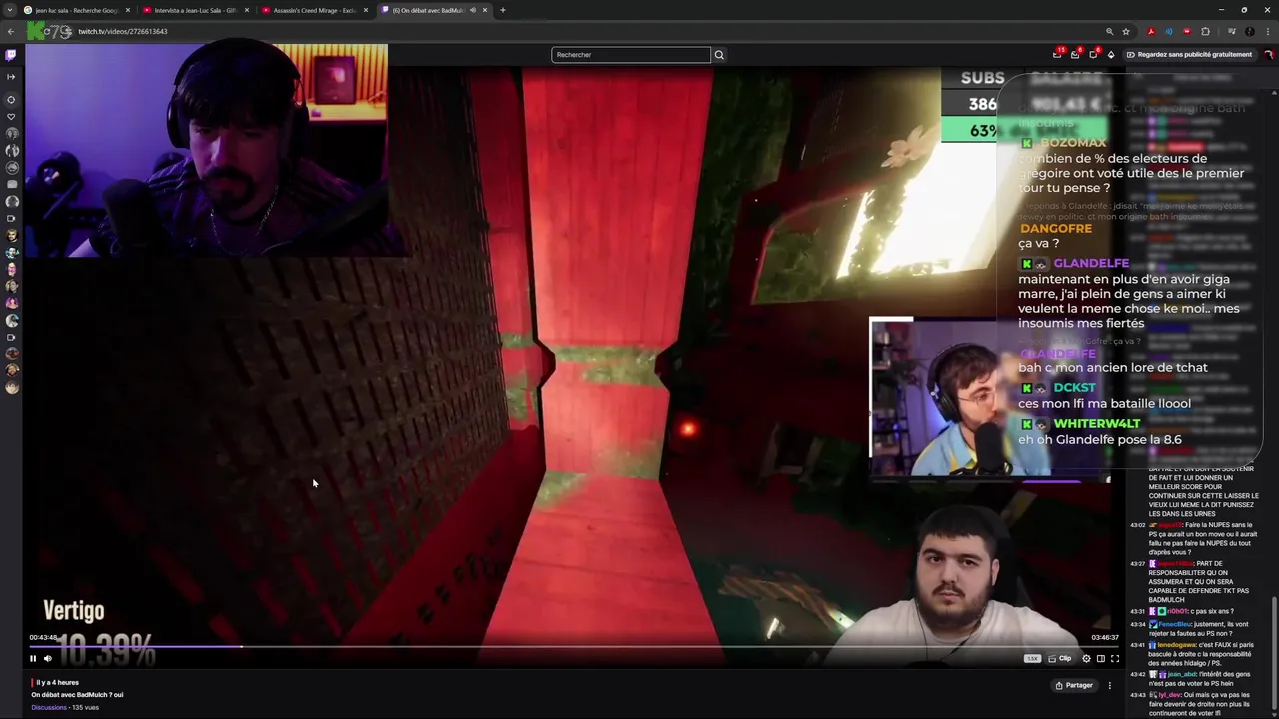Click the address bar URL twitch.tv/videos
Image resolution: width=1279 pixels, height=719 pixels.
(122, 31)
